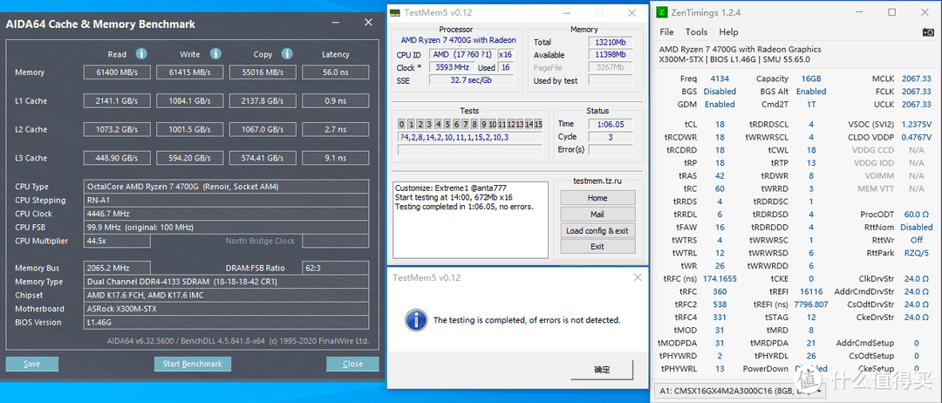Click the Save button in AIDA64
Screen dimensions: 942x403
(32, 364)
